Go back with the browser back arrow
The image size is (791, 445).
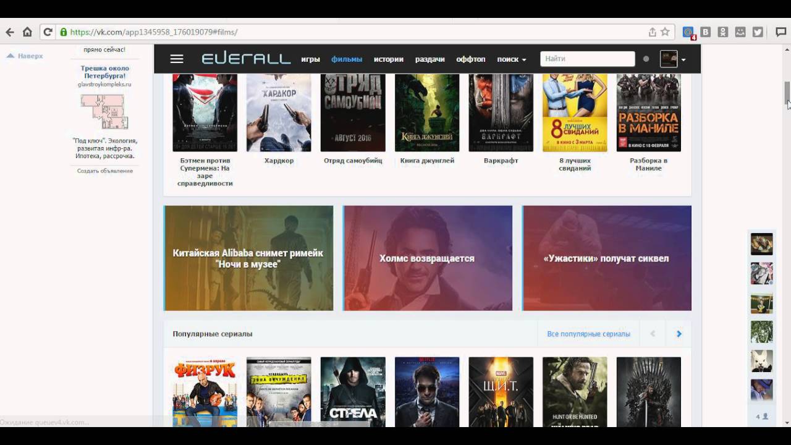coord(9,32)
